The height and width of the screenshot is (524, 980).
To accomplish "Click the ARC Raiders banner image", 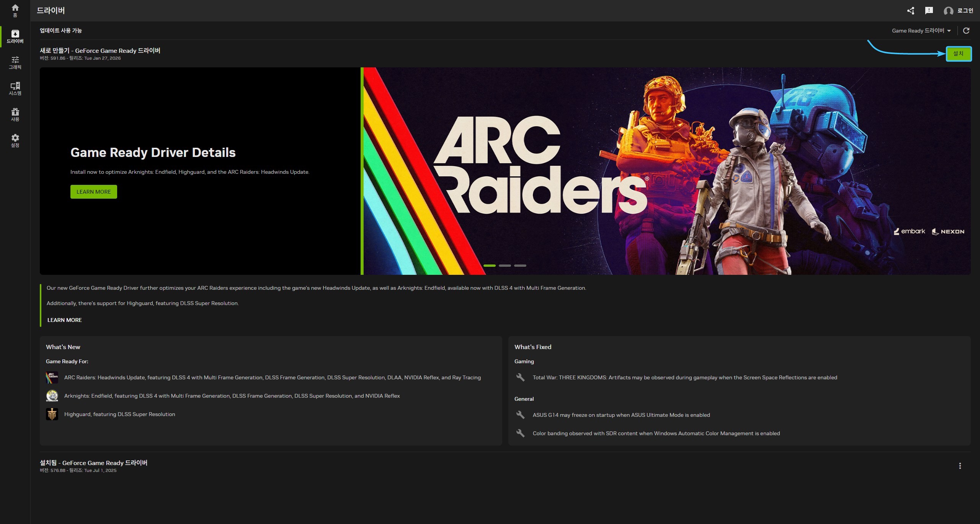I will (666, 171).
